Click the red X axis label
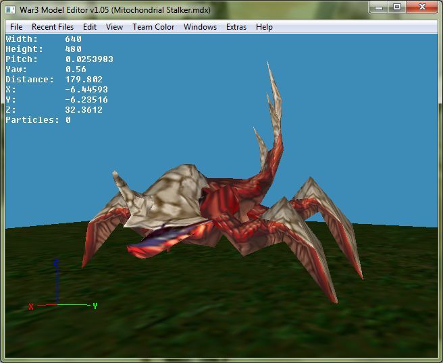 pyautogui.click(x=31, y=306)
